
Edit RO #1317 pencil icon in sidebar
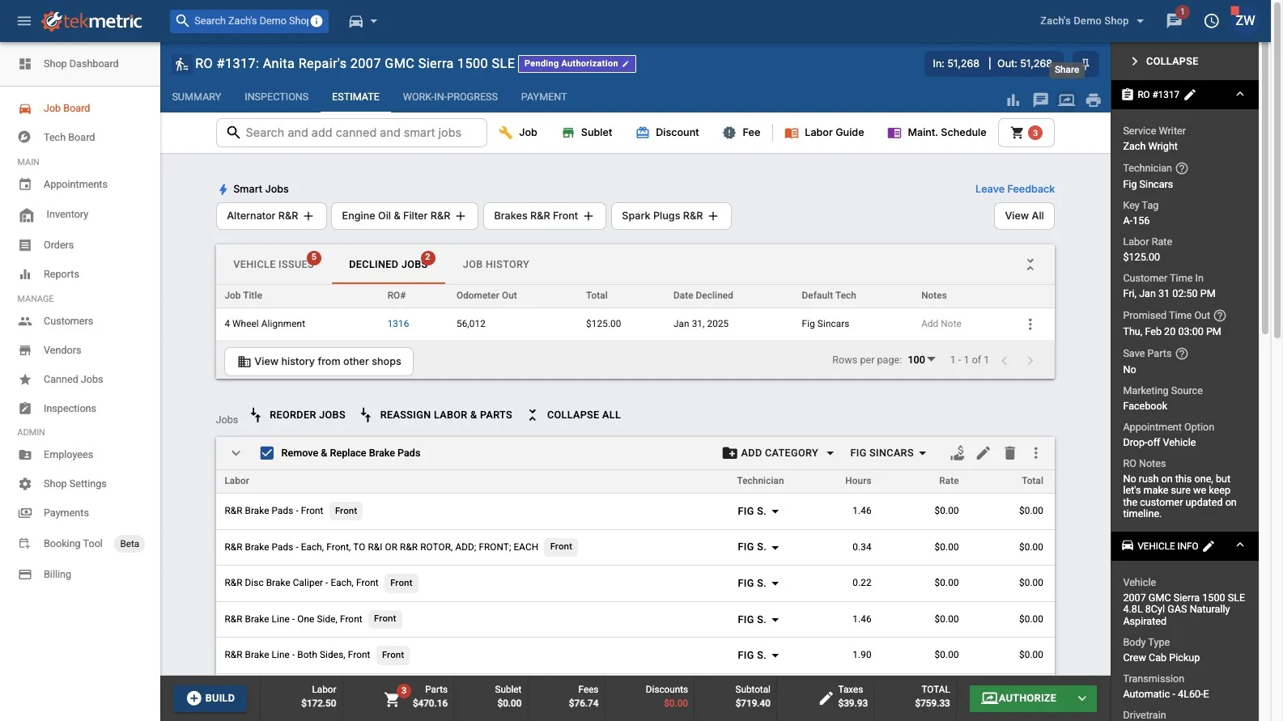tap(1189, 95)
